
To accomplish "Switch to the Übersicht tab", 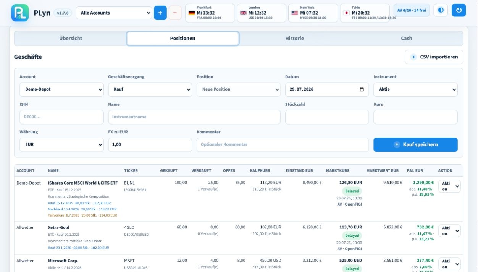I will point(71,39).
